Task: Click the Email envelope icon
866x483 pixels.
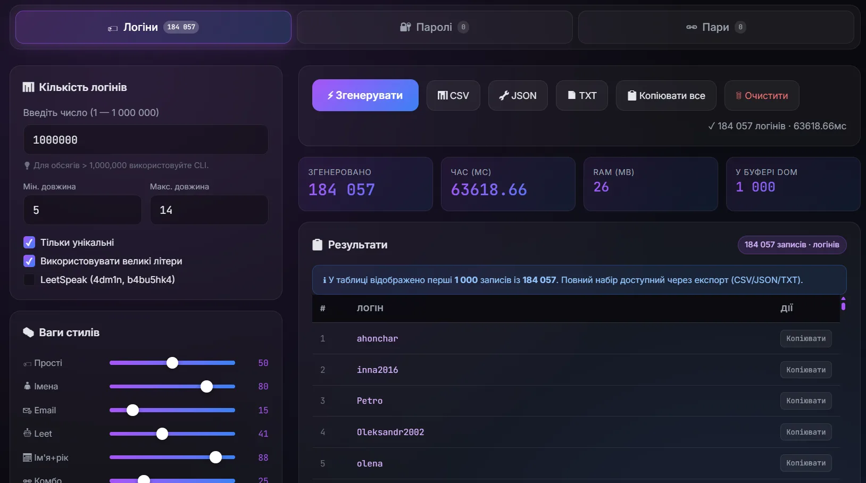Action: 27,410
